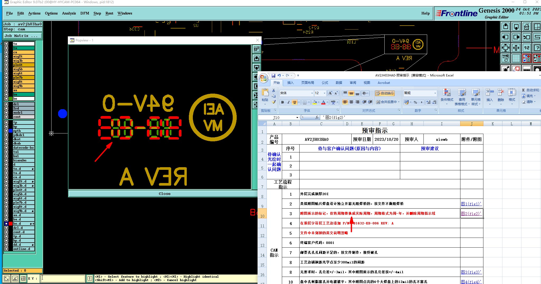Image resolution: width=541 pixels, height=284 pixels.
Task: Click the 1:2 zoom scale icon
Action: point(526,48)
